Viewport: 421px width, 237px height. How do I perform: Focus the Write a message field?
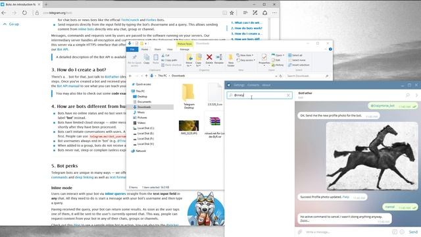[x=347, y=232]
